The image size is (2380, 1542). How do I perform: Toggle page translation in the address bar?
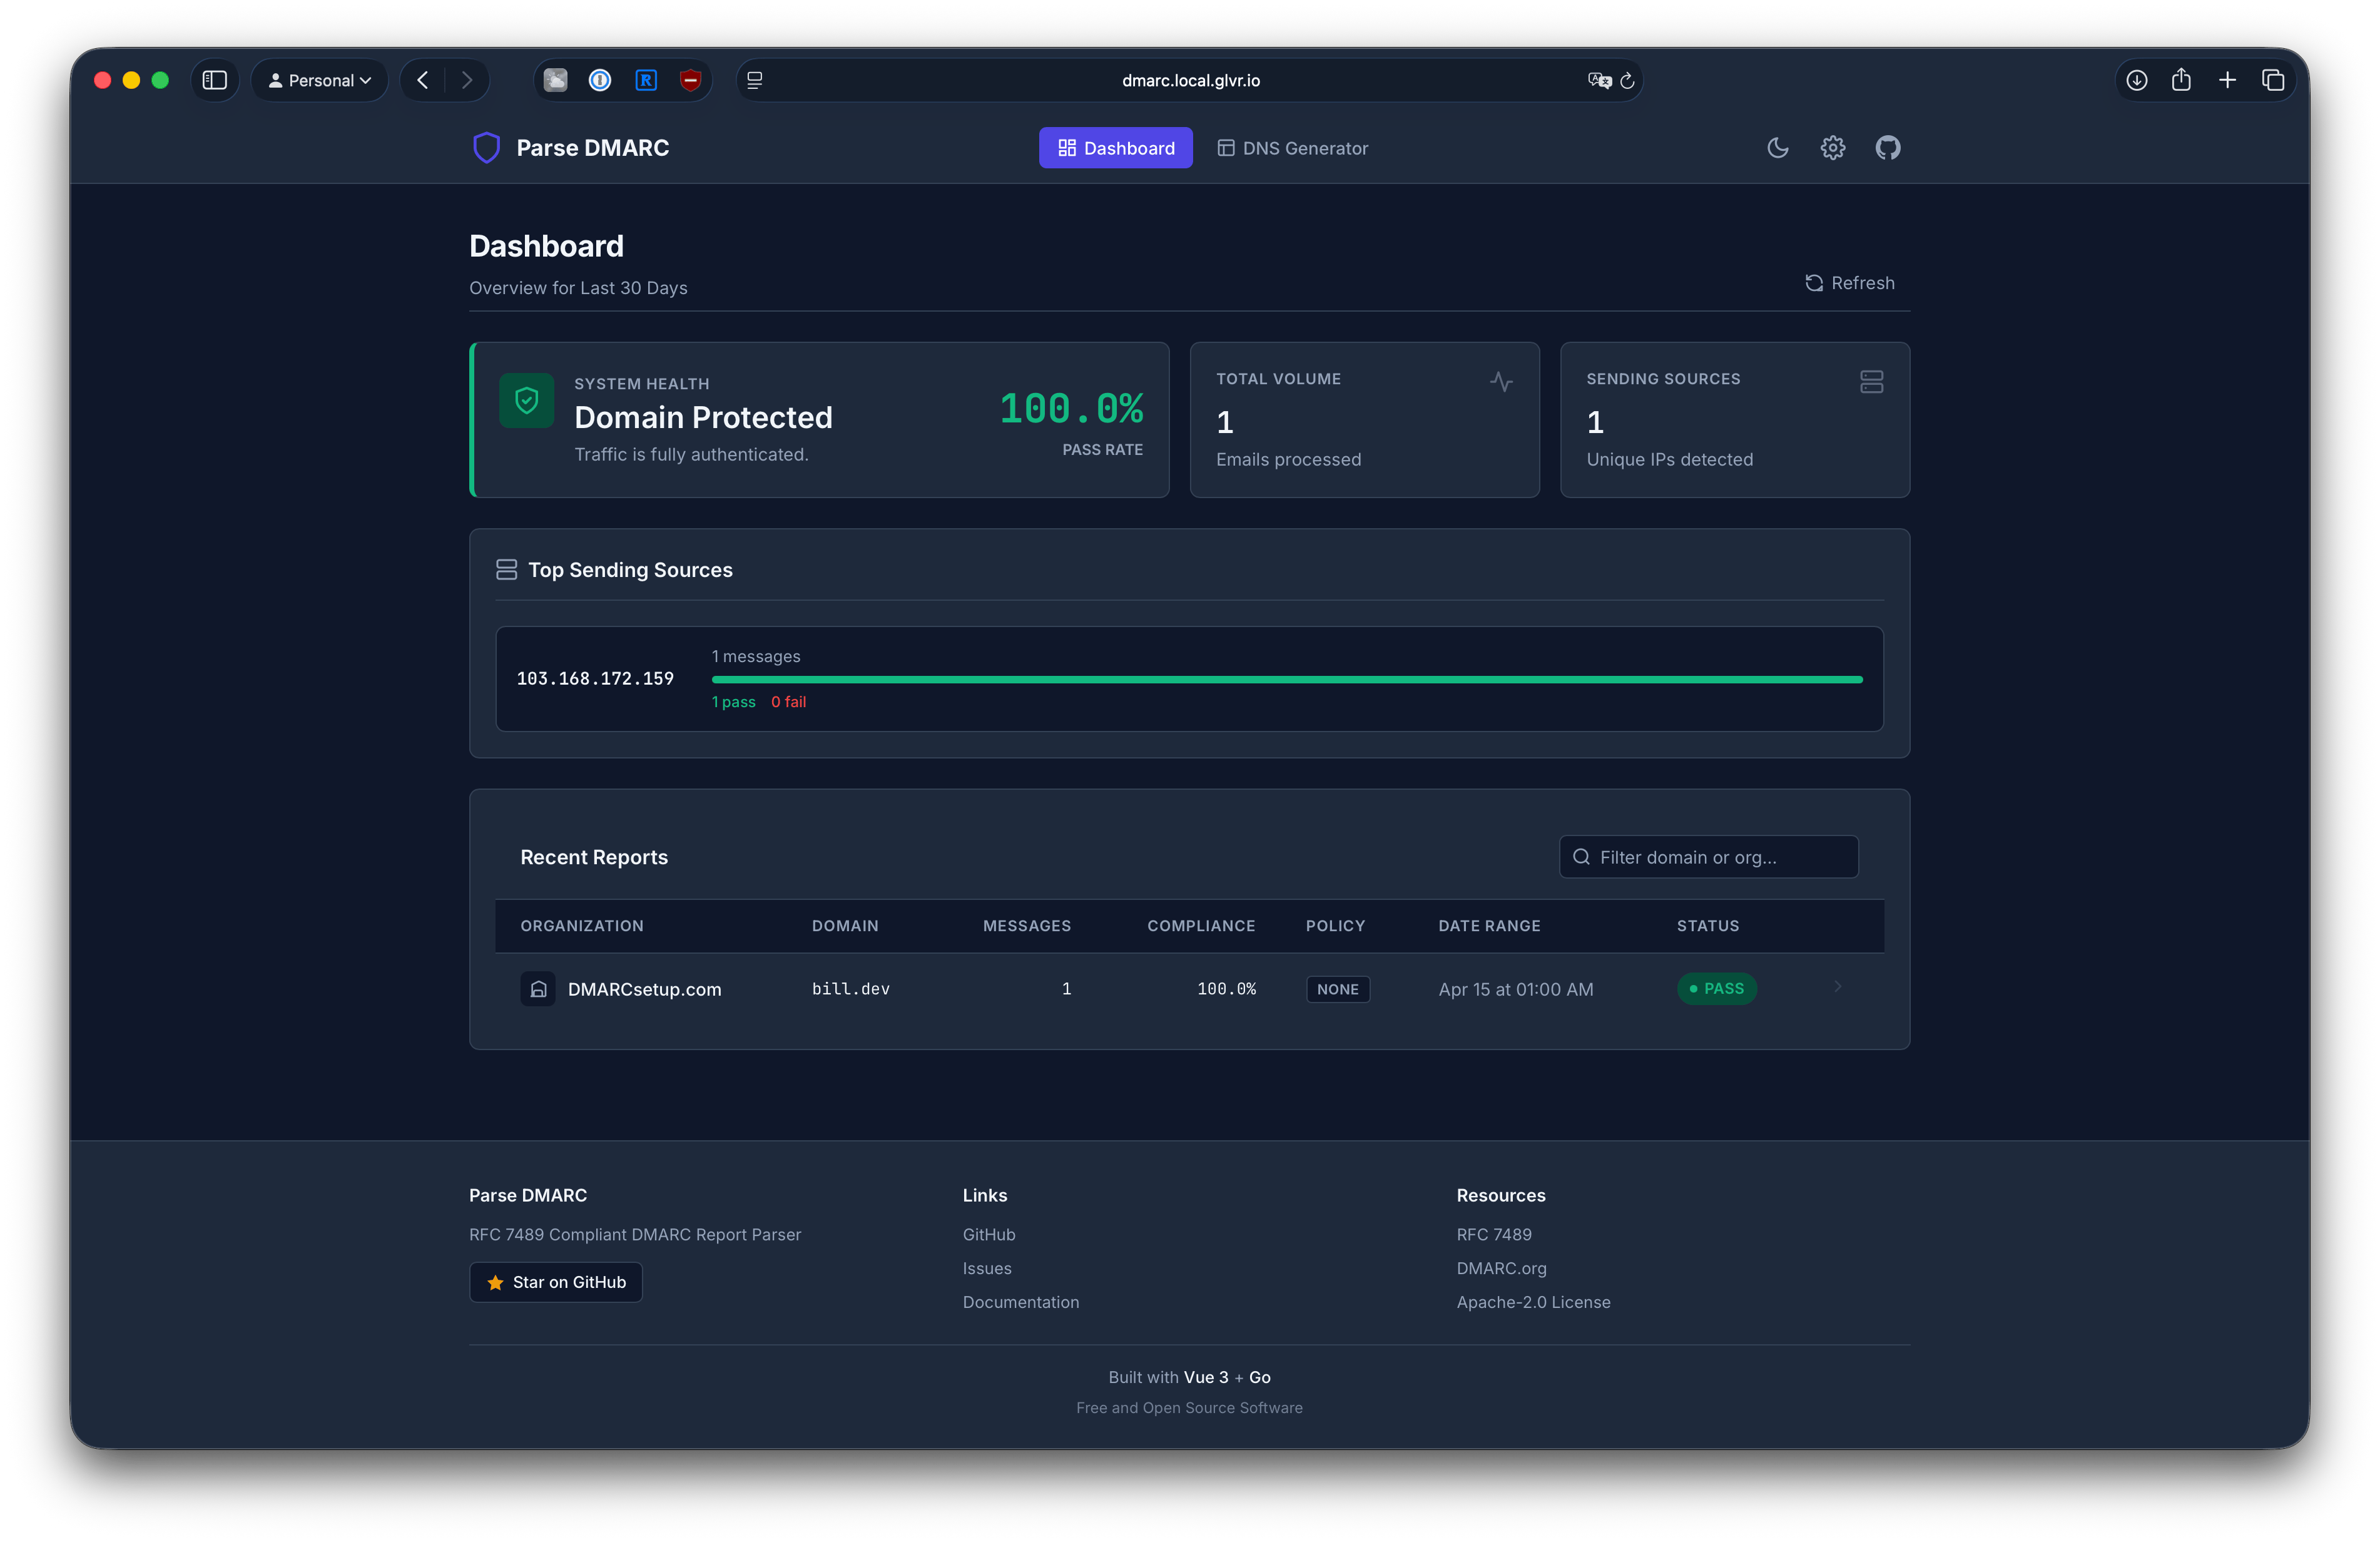click(1598, 80)
